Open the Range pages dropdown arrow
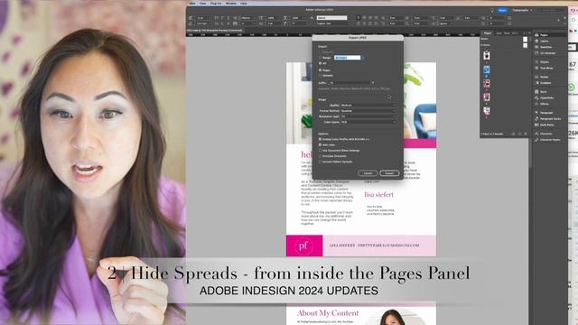The width and height of the screenshot is (578, 325). 363,58
